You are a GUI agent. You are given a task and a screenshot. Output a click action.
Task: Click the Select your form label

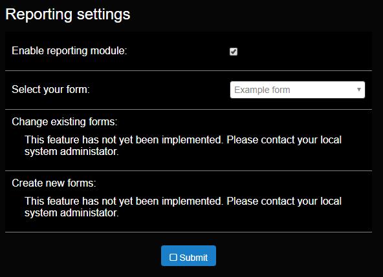51,90
